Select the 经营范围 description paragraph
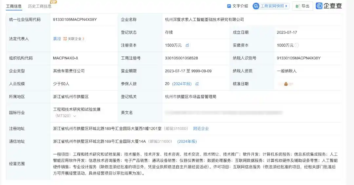The height and width of the screenshot is (185, 354). (195, 164)
